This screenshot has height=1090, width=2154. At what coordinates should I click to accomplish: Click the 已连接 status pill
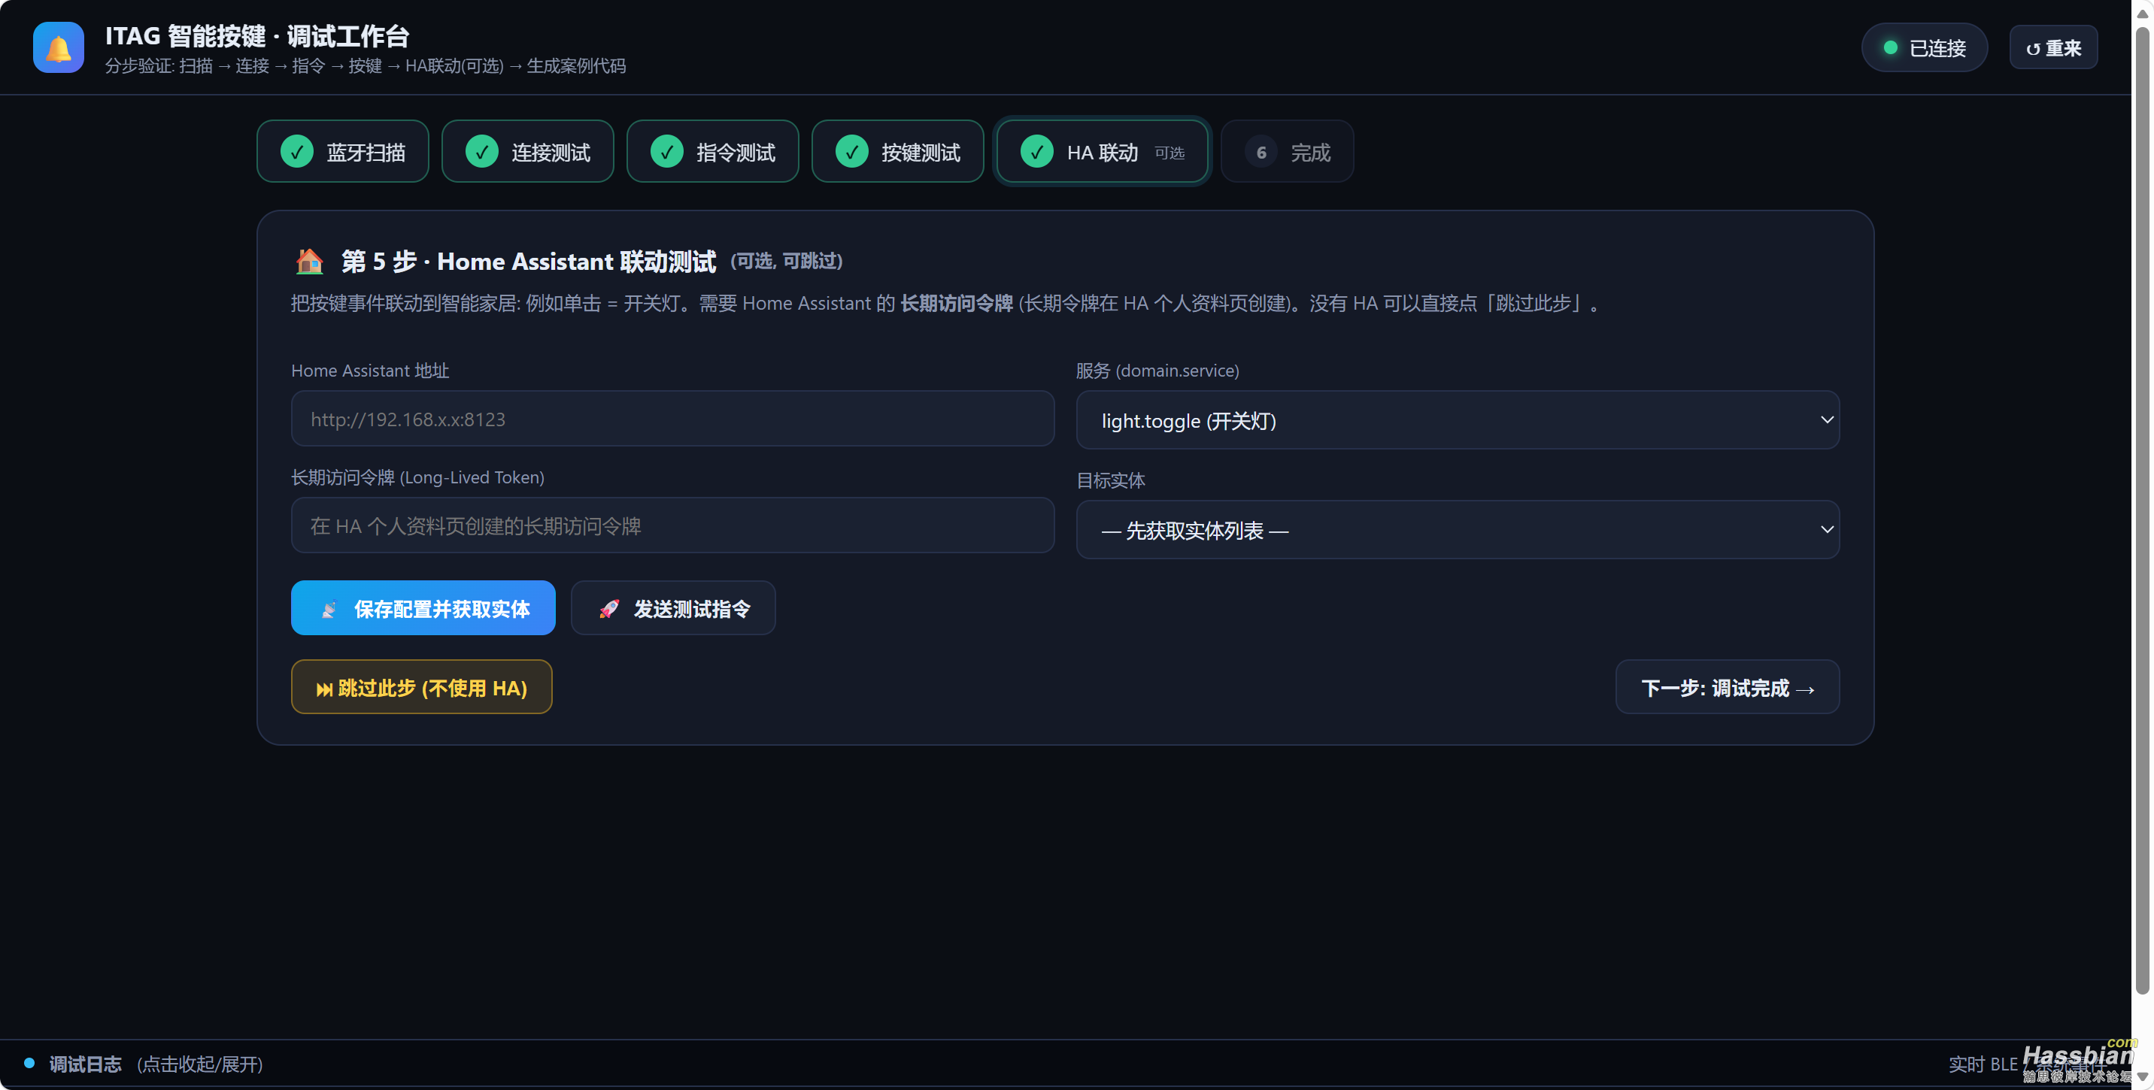coord(1924,47)
